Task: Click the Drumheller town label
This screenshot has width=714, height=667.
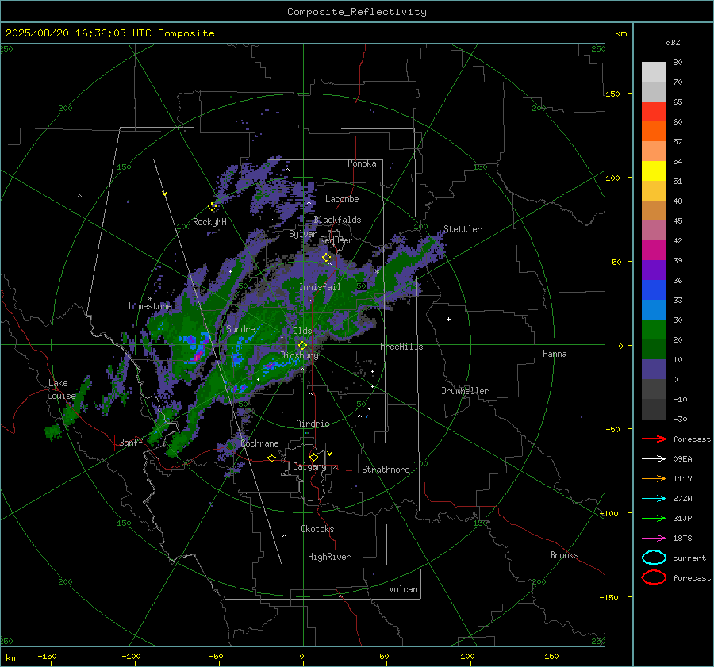Action: (465, 391)
